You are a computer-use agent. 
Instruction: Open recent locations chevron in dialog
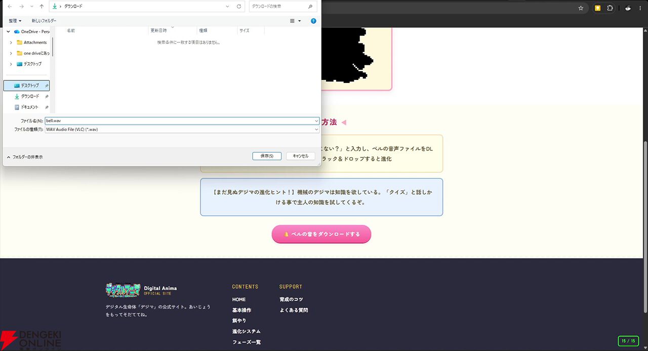point(31,7)
